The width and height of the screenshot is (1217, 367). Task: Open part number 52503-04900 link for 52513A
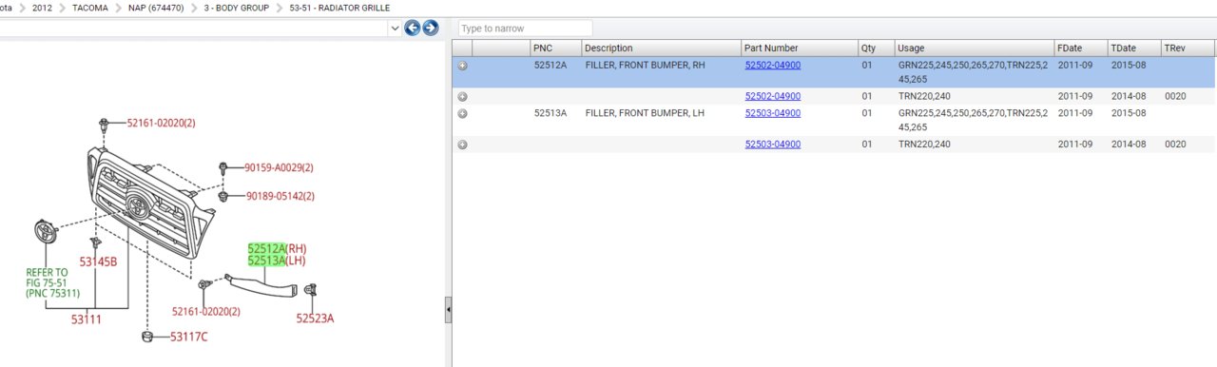(772, 113)
